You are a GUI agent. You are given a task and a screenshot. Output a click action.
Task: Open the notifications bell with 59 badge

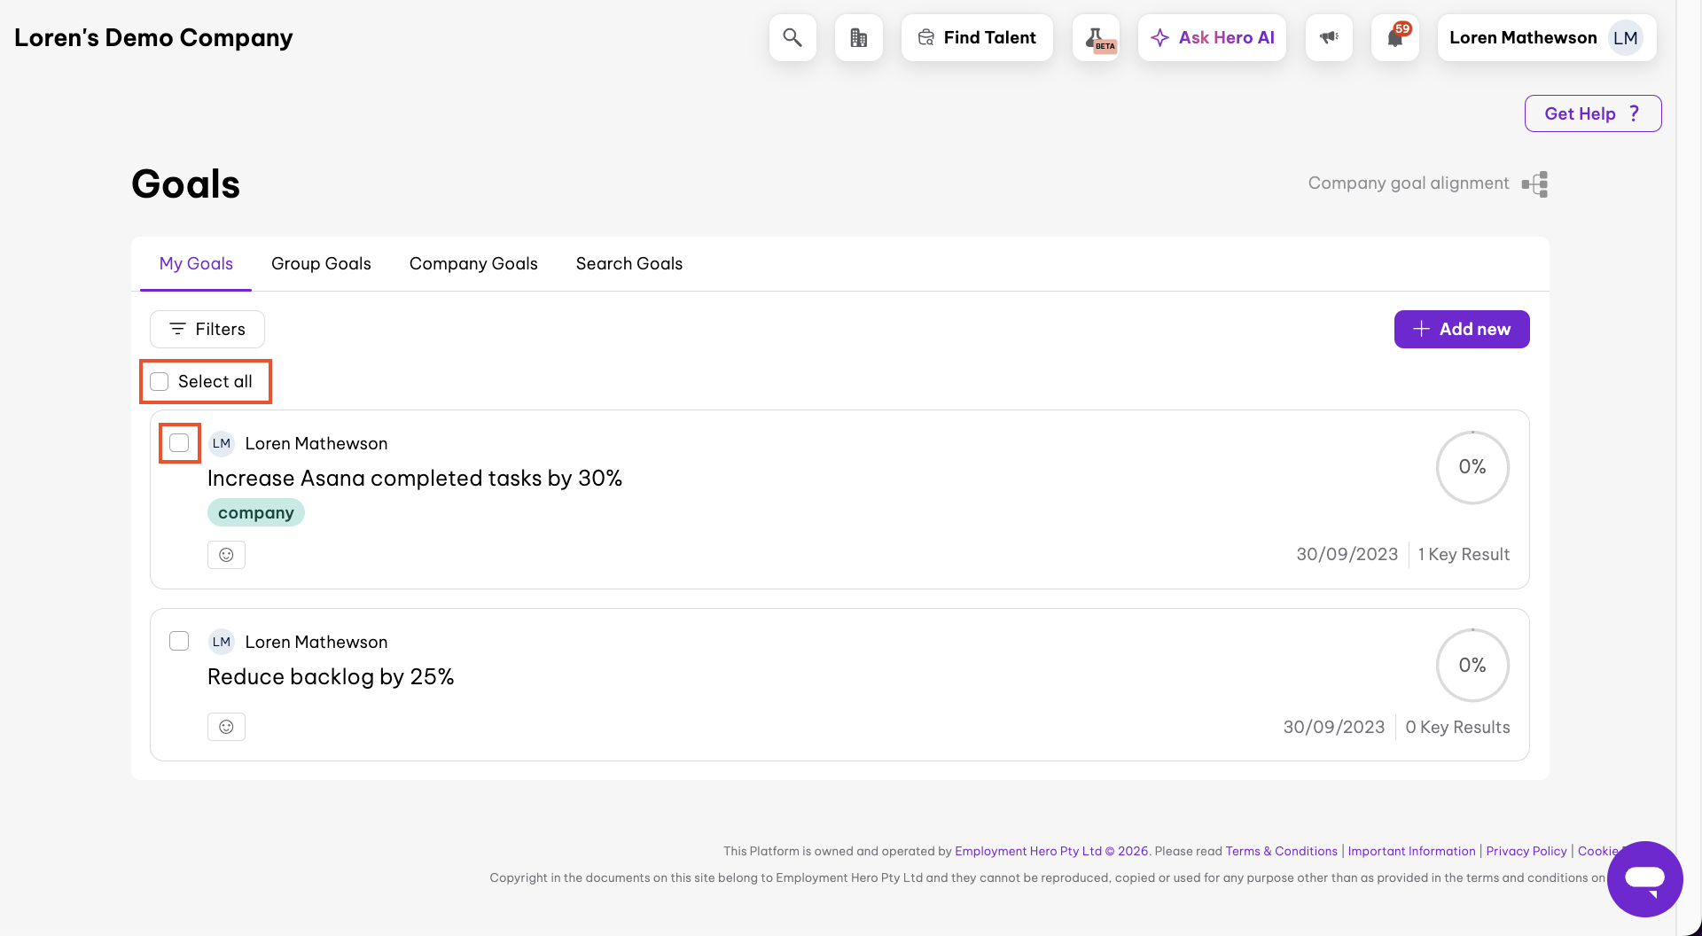tap(1394, 38)
